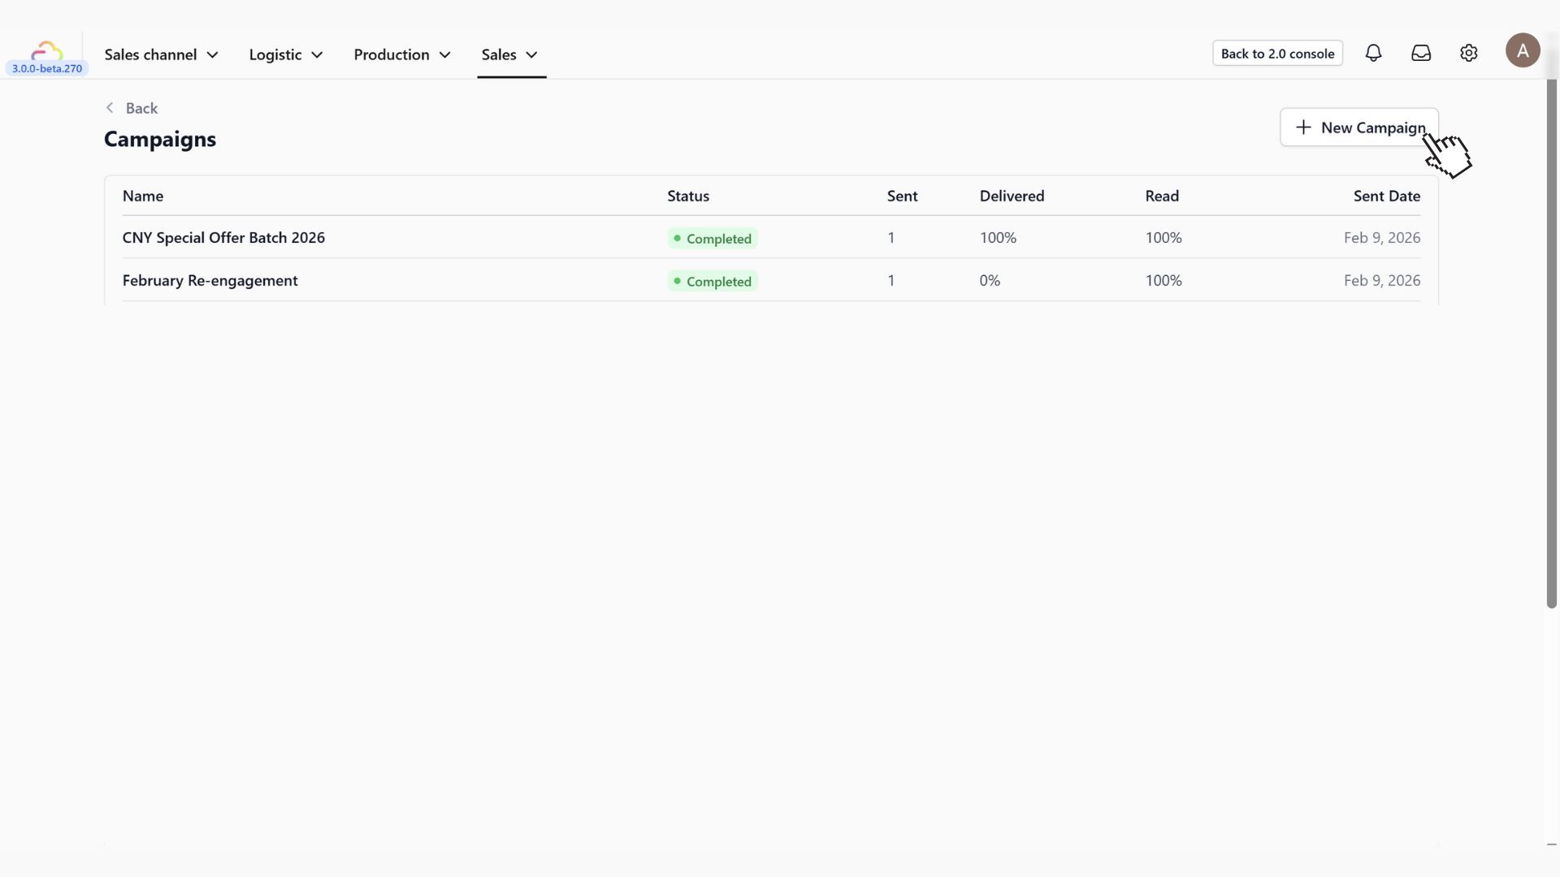Image resolution: width=1560 pixels, height=877 pixels.
Task: Expand the Logistic menu chevron
Action: 317,55
